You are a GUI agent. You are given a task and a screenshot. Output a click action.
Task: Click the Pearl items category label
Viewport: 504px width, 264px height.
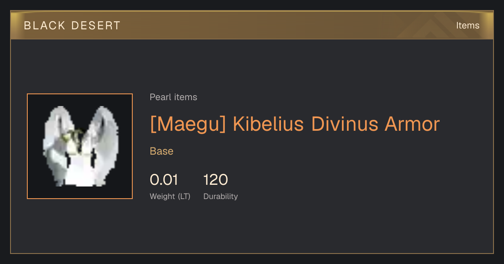point(173,97)
